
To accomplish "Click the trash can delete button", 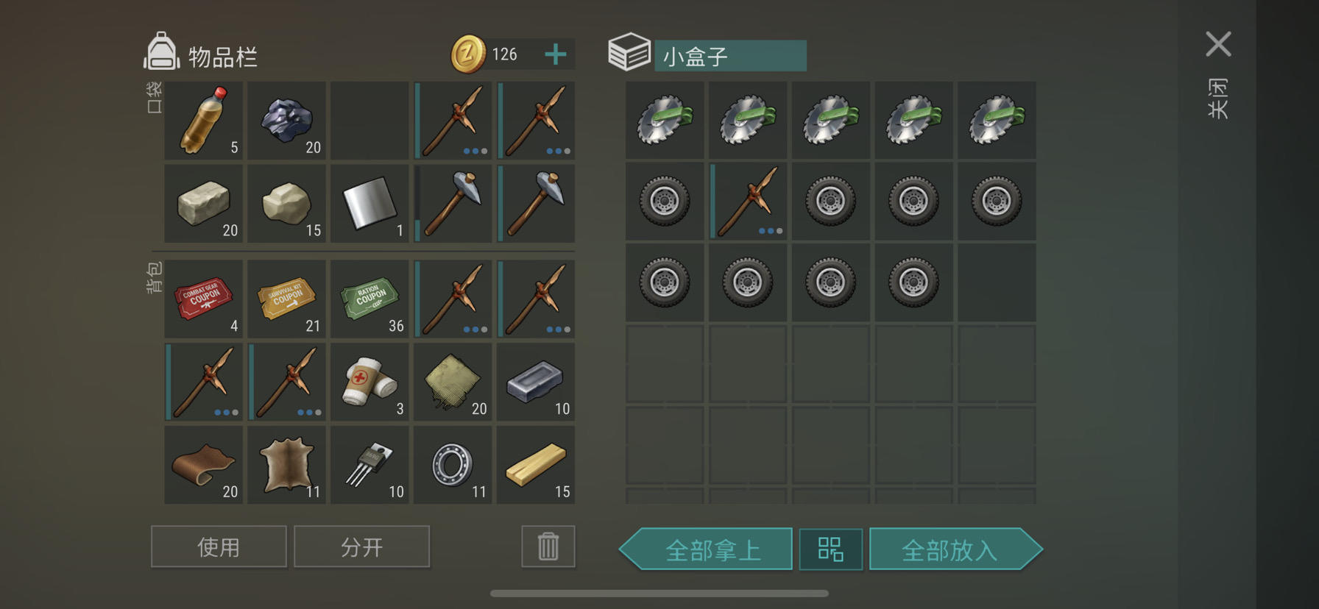I will coord(548,546).
